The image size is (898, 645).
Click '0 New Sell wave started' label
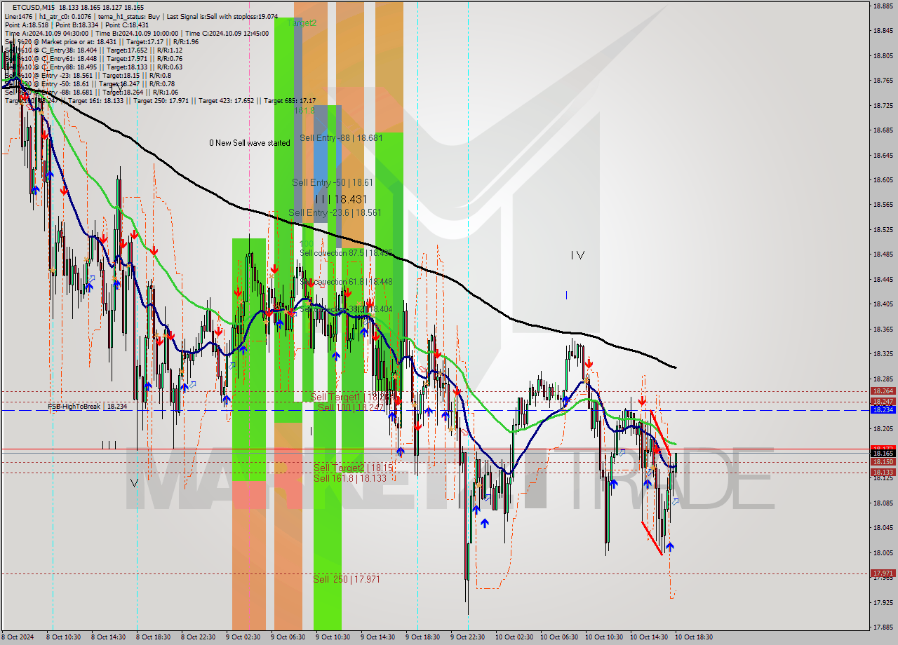[x=250, y=143]
